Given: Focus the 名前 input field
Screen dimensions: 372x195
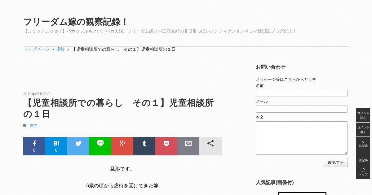Looking at the screenshot, I should (x=302, y=93).
